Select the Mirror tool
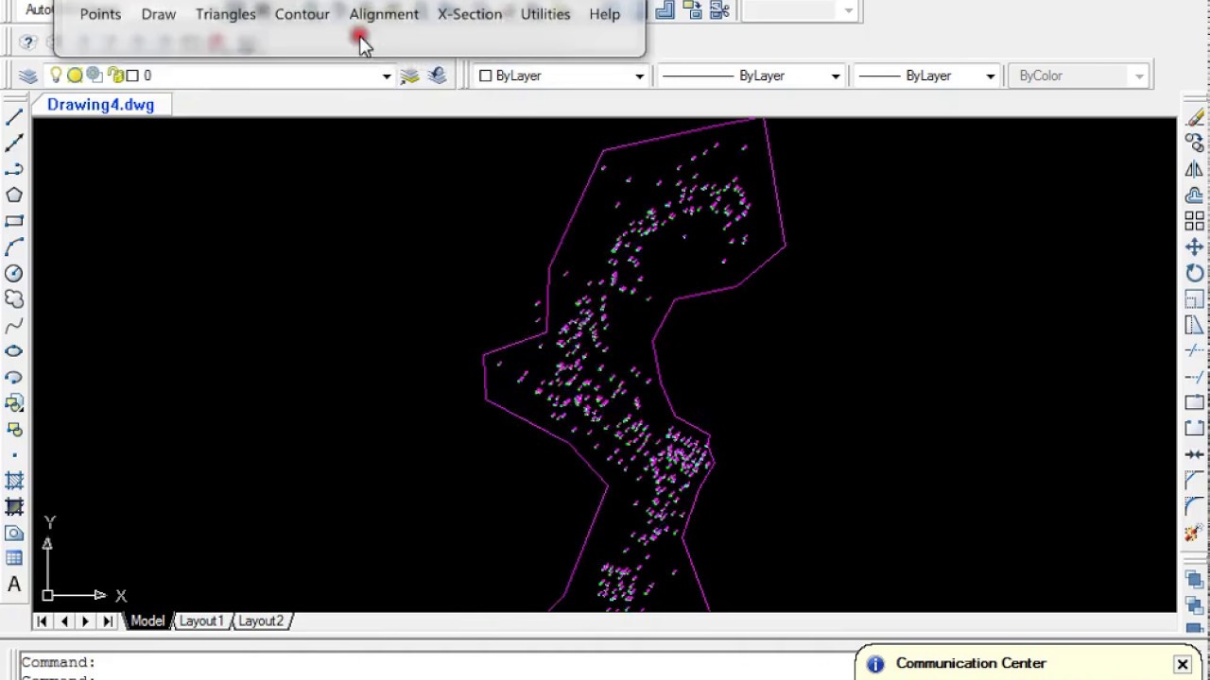This screenshot has height=680, width=1210. 1194,170
